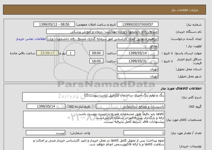
Task: Click the شرح کلی نیاز text box
Action: click(94, 97)
